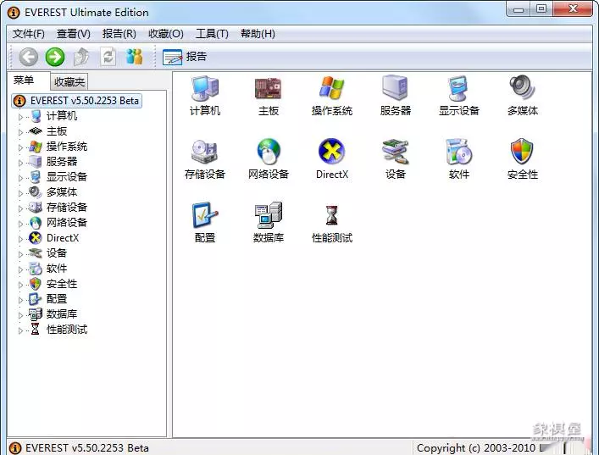Click the EVEREST info icon in the title bar
The height and width of the screenshot is (455, 599).
pos(14,13)
